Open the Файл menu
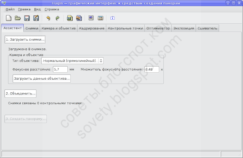This screenshot has width=243, height=158. click(10, 9)
